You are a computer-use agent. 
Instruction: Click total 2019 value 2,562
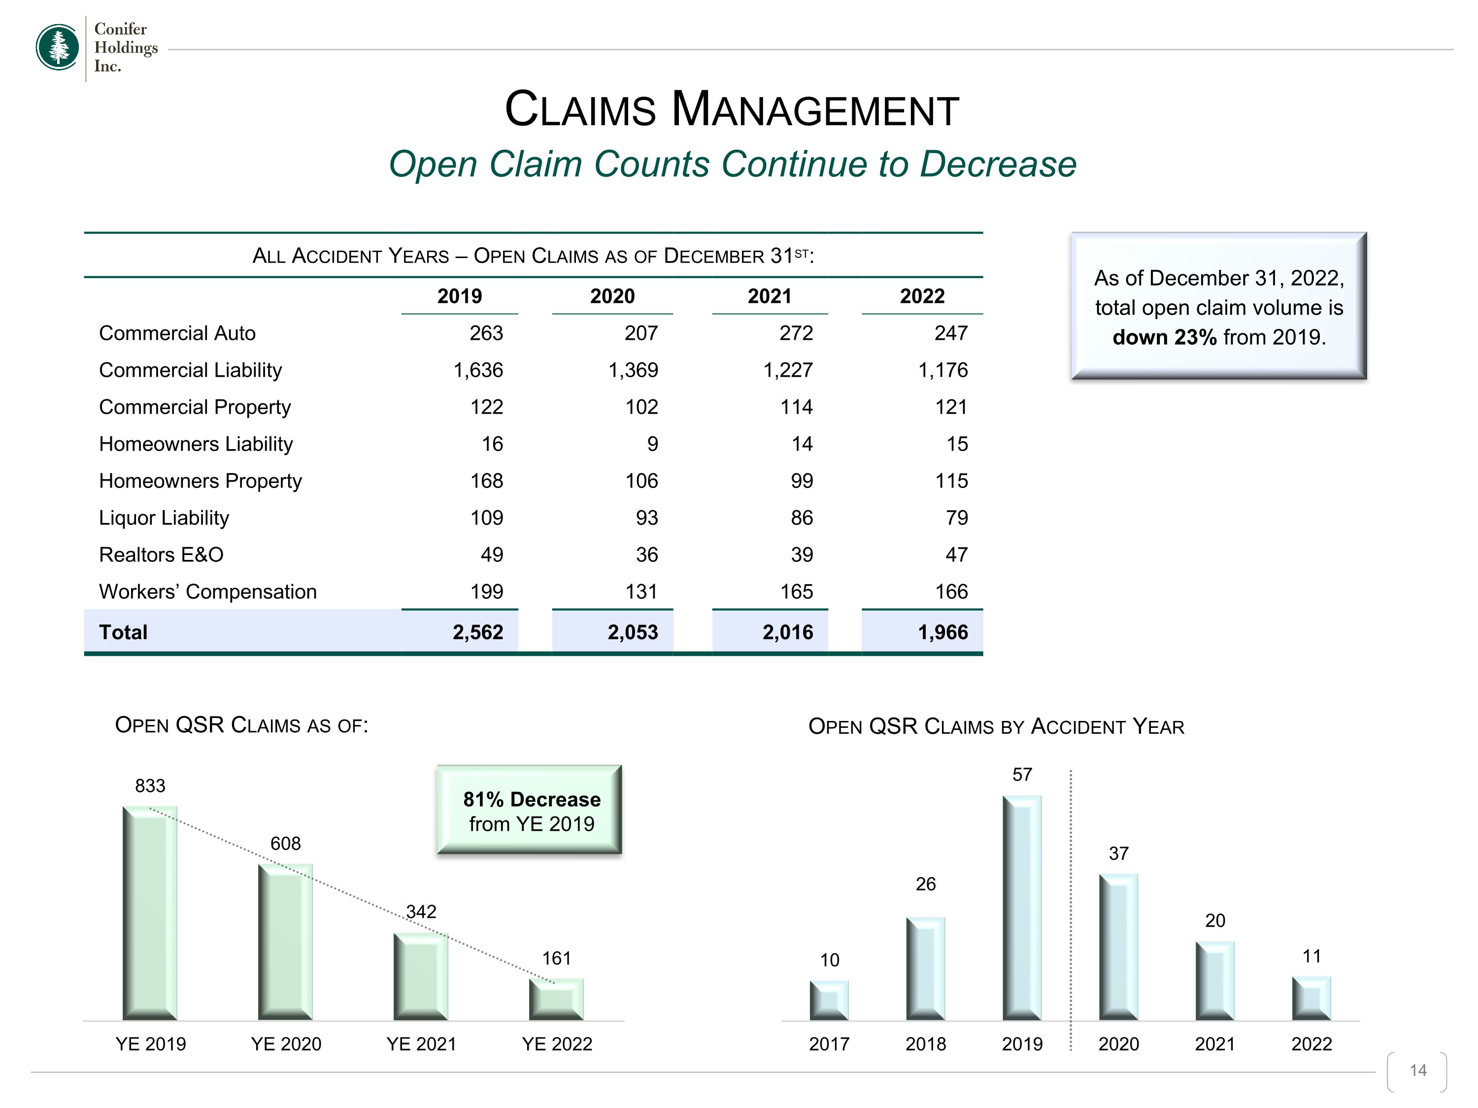pyautogui.click(x=478, y=632)
